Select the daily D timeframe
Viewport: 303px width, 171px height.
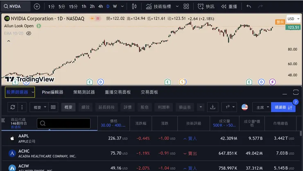[x=108, y=7]
